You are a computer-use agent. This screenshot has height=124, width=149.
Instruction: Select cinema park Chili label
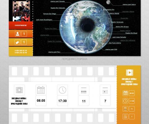click(x=111, y=50)
